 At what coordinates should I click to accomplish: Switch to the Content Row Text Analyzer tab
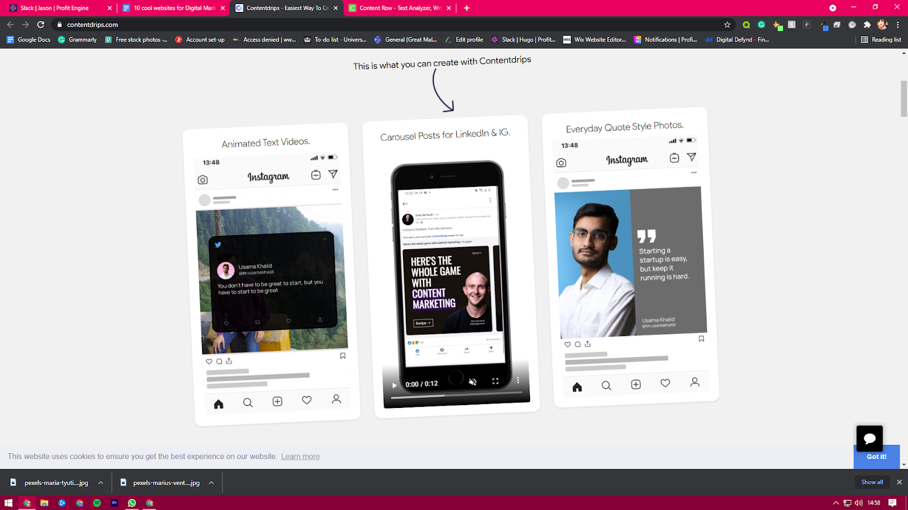(400, 8)
